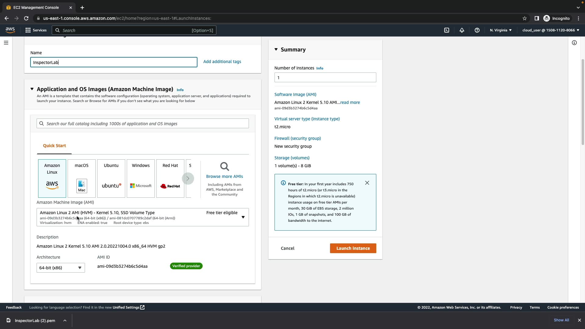585x329 pixels.
Task: Open the info panel icon at right
Action: pos(574,43)
